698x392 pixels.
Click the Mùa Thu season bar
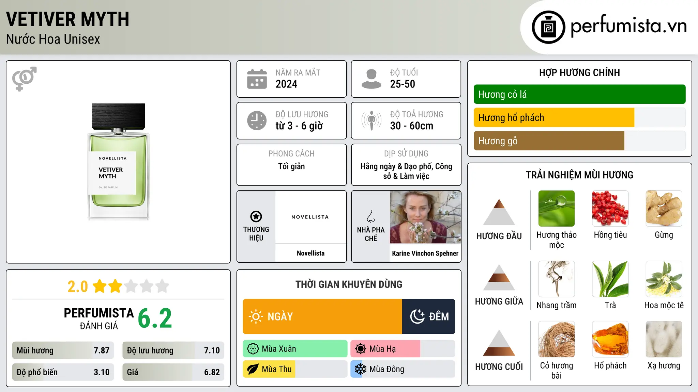(295, 369)
